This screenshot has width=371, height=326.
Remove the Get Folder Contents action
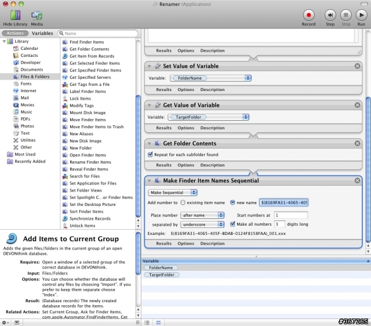[357, 143]
